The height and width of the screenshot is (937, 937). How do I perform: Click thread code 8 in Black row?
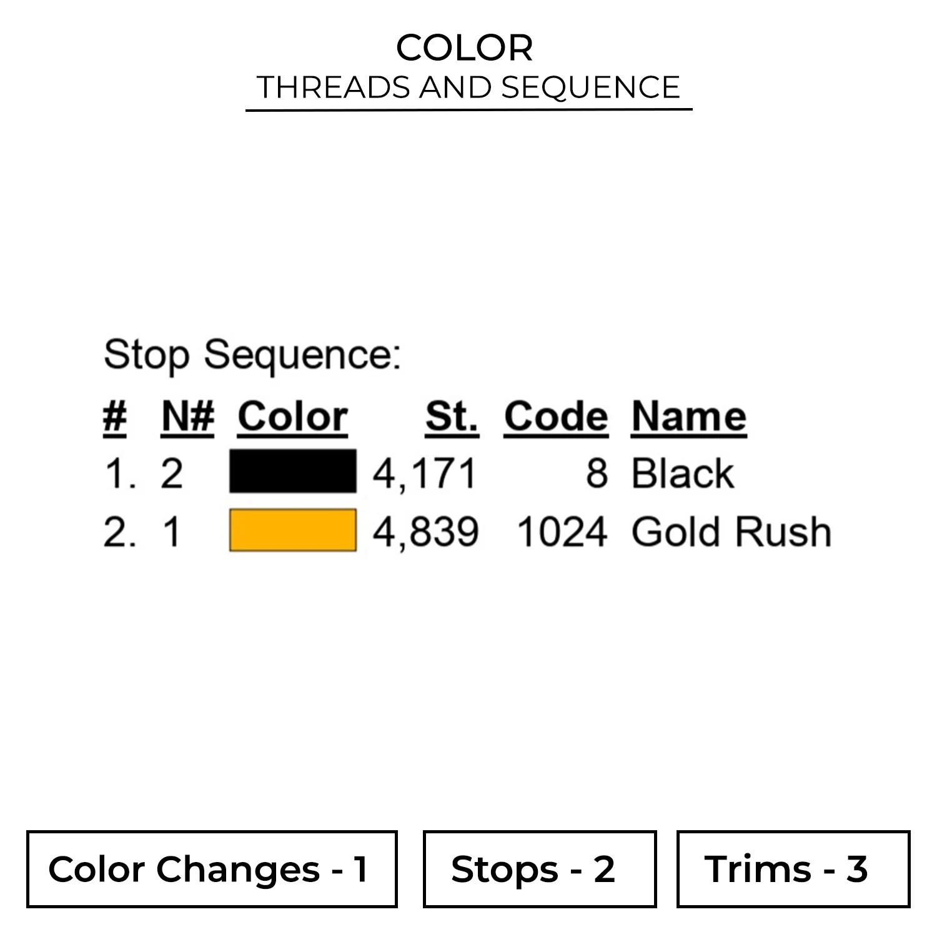coord(597,473)
